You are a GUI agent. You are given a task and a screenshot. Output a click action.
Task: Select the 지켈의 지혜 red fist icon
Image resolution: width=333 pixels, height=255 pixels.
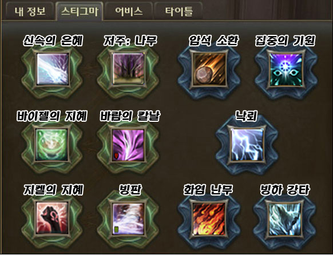(52, 218)
